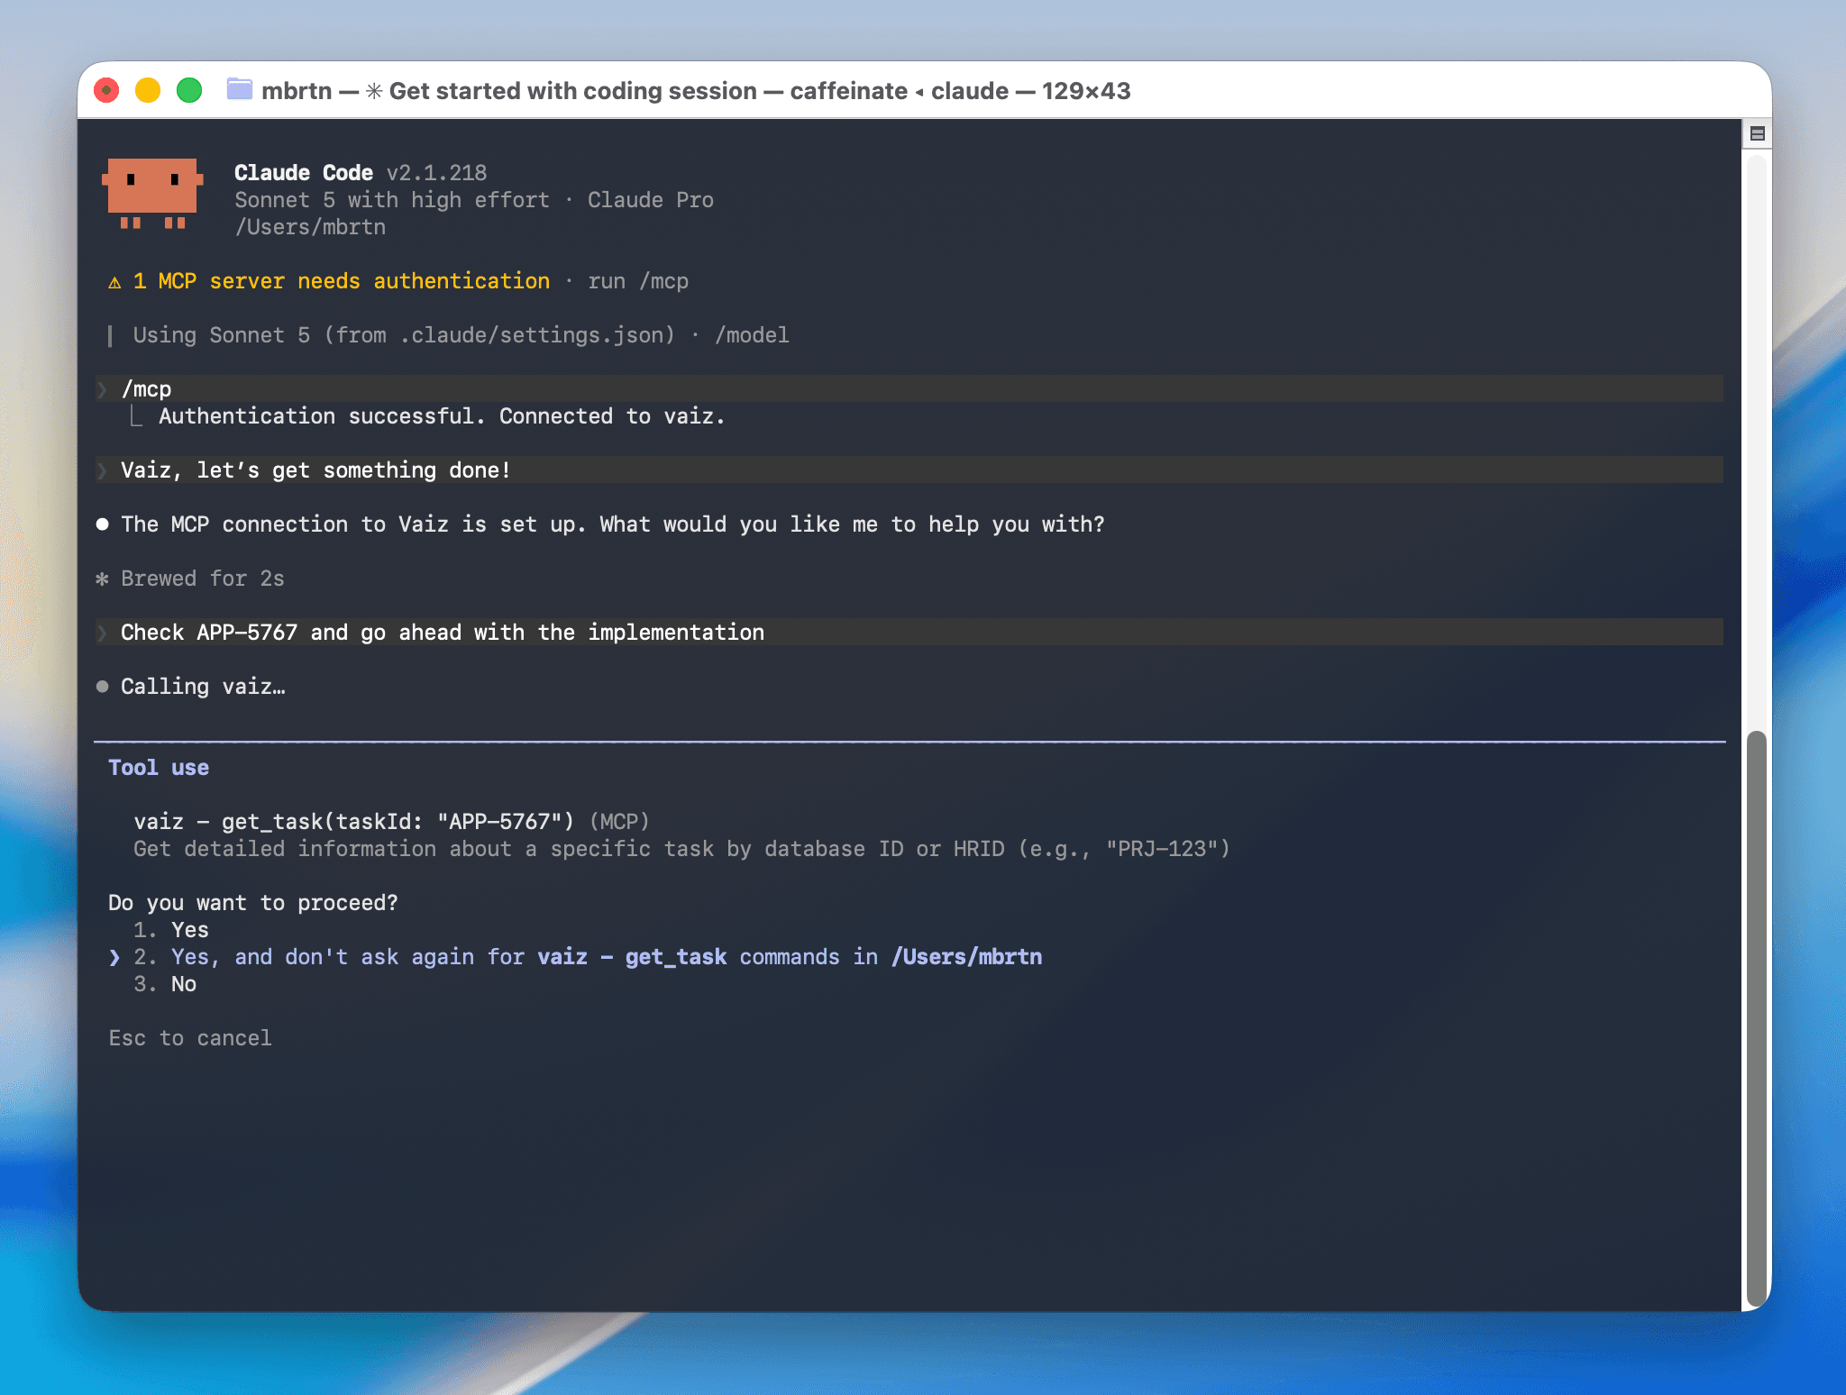Click the 'Esc to cancel' hint

tap(190, 1038)
